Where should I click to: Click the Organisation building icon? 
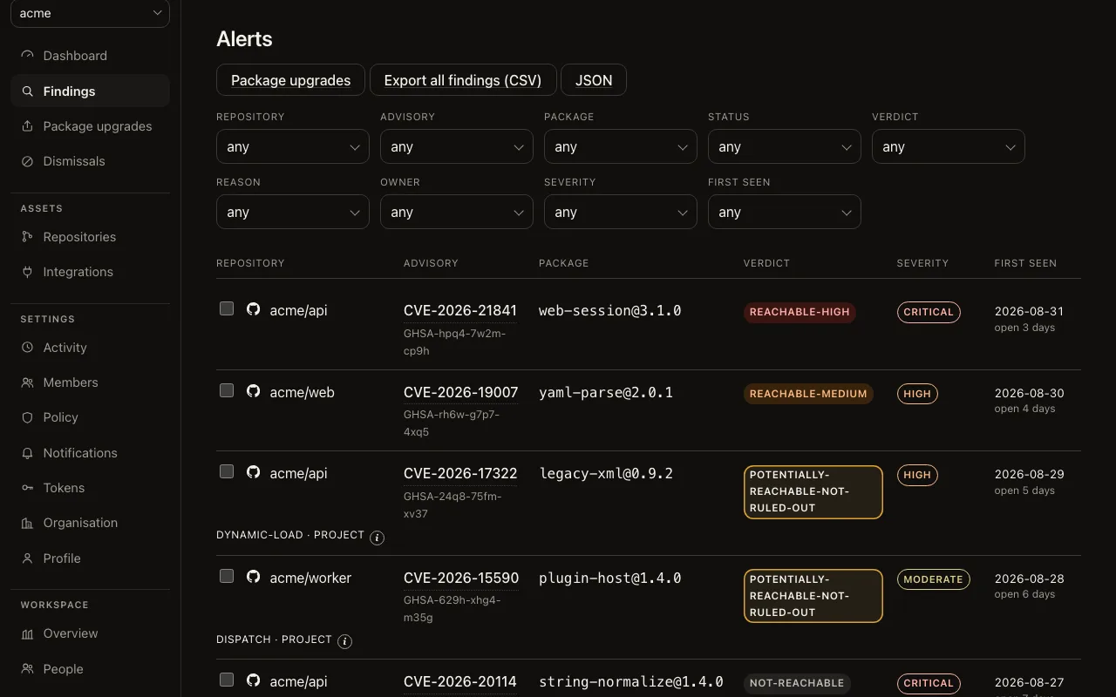(27, 523)
